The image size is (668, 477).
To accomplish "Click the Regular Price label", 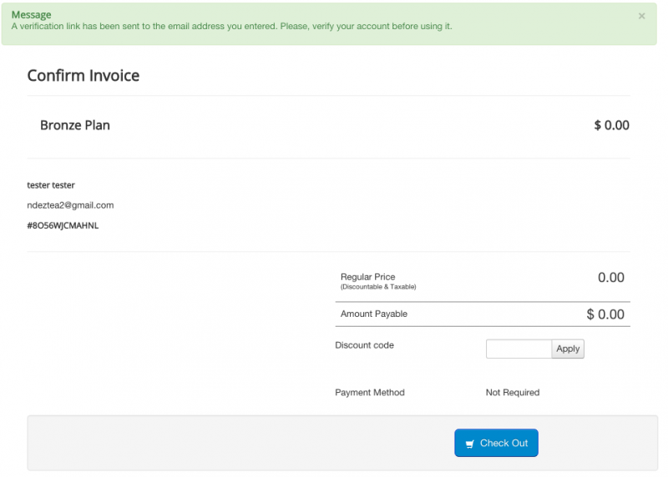I will [367, 277].
